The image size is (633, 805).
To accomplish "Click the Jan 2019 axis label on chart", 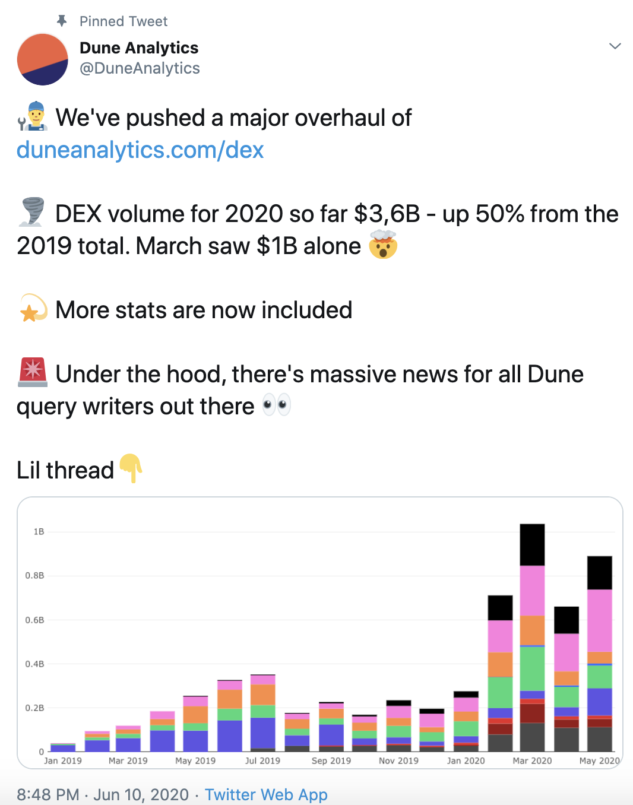I will (61, 760).
